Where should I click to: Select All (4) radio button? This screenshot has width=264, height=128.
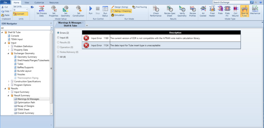[58, 57]
